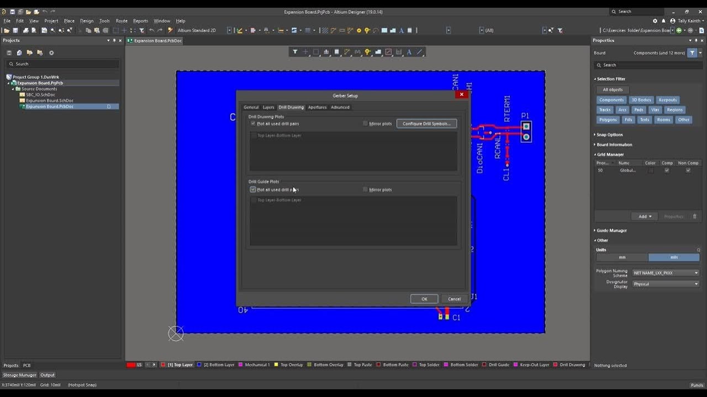707x397 pixels.
Task: Collapse the Selection Filter section
Action: [x=610, y=79]
